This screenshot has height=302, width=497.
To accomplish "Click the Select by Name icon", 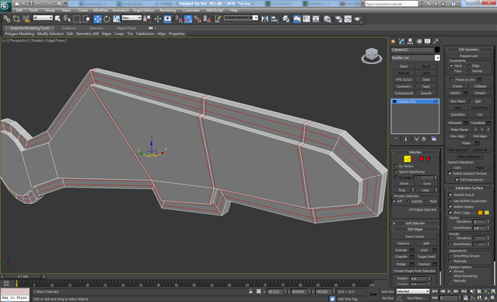I will pyautogui.click(x=67, y=19).
